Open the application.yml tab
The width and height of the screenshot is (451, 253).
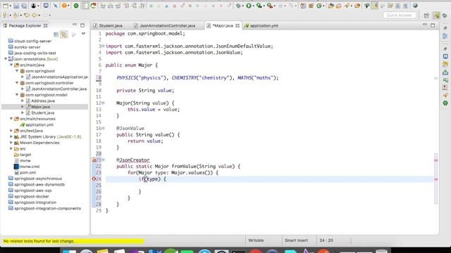click(261, 25)
